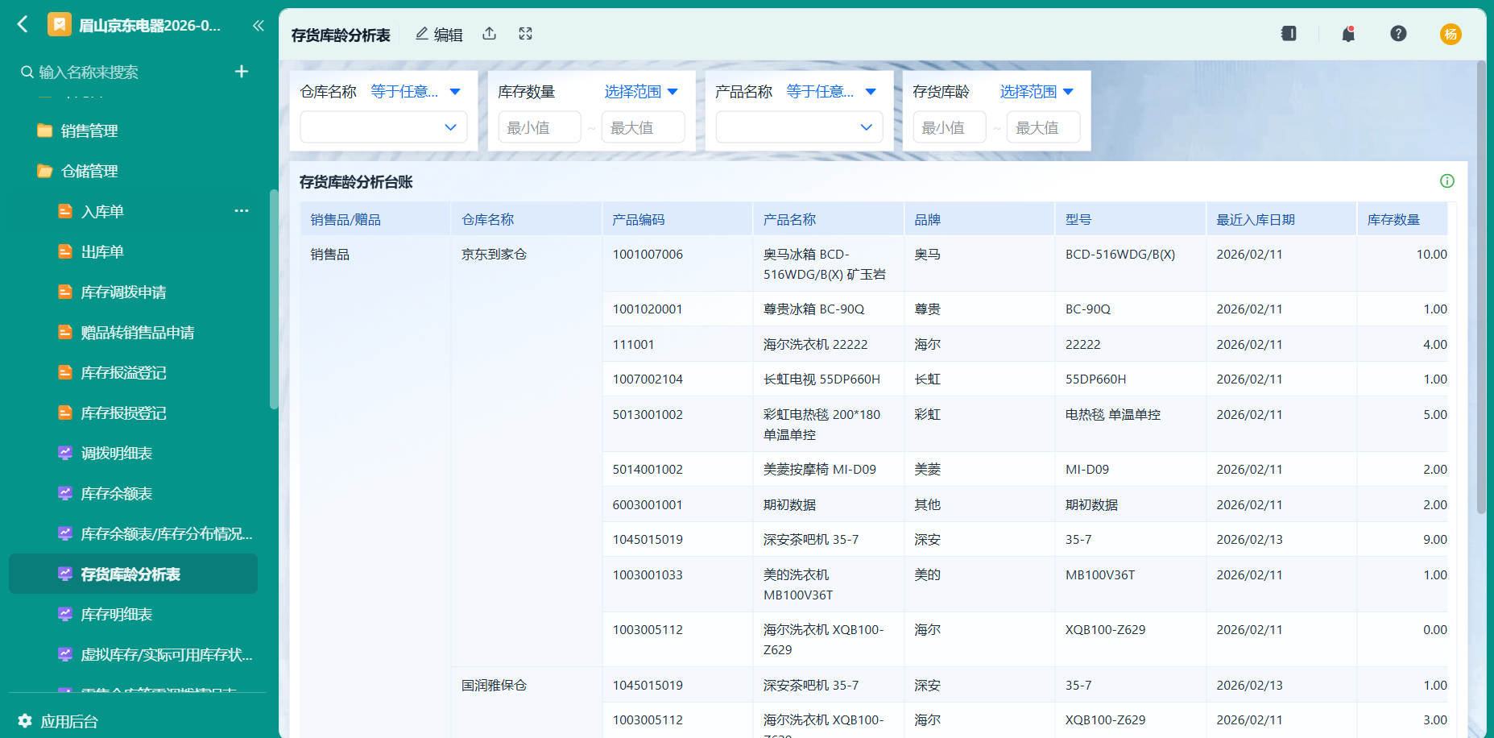Click 出库单 form icon
This screenshot has width=1494, height=738.
pyautogui.click(x=65, y=251)
